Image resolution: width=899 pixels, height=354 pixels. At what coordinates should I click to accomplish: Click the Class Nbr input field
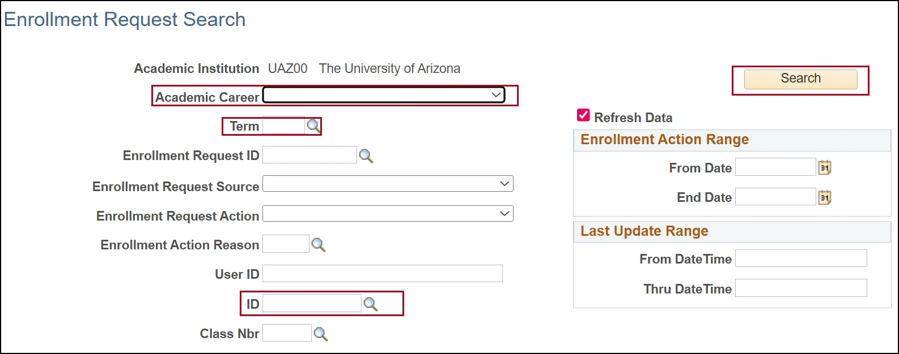287,333
